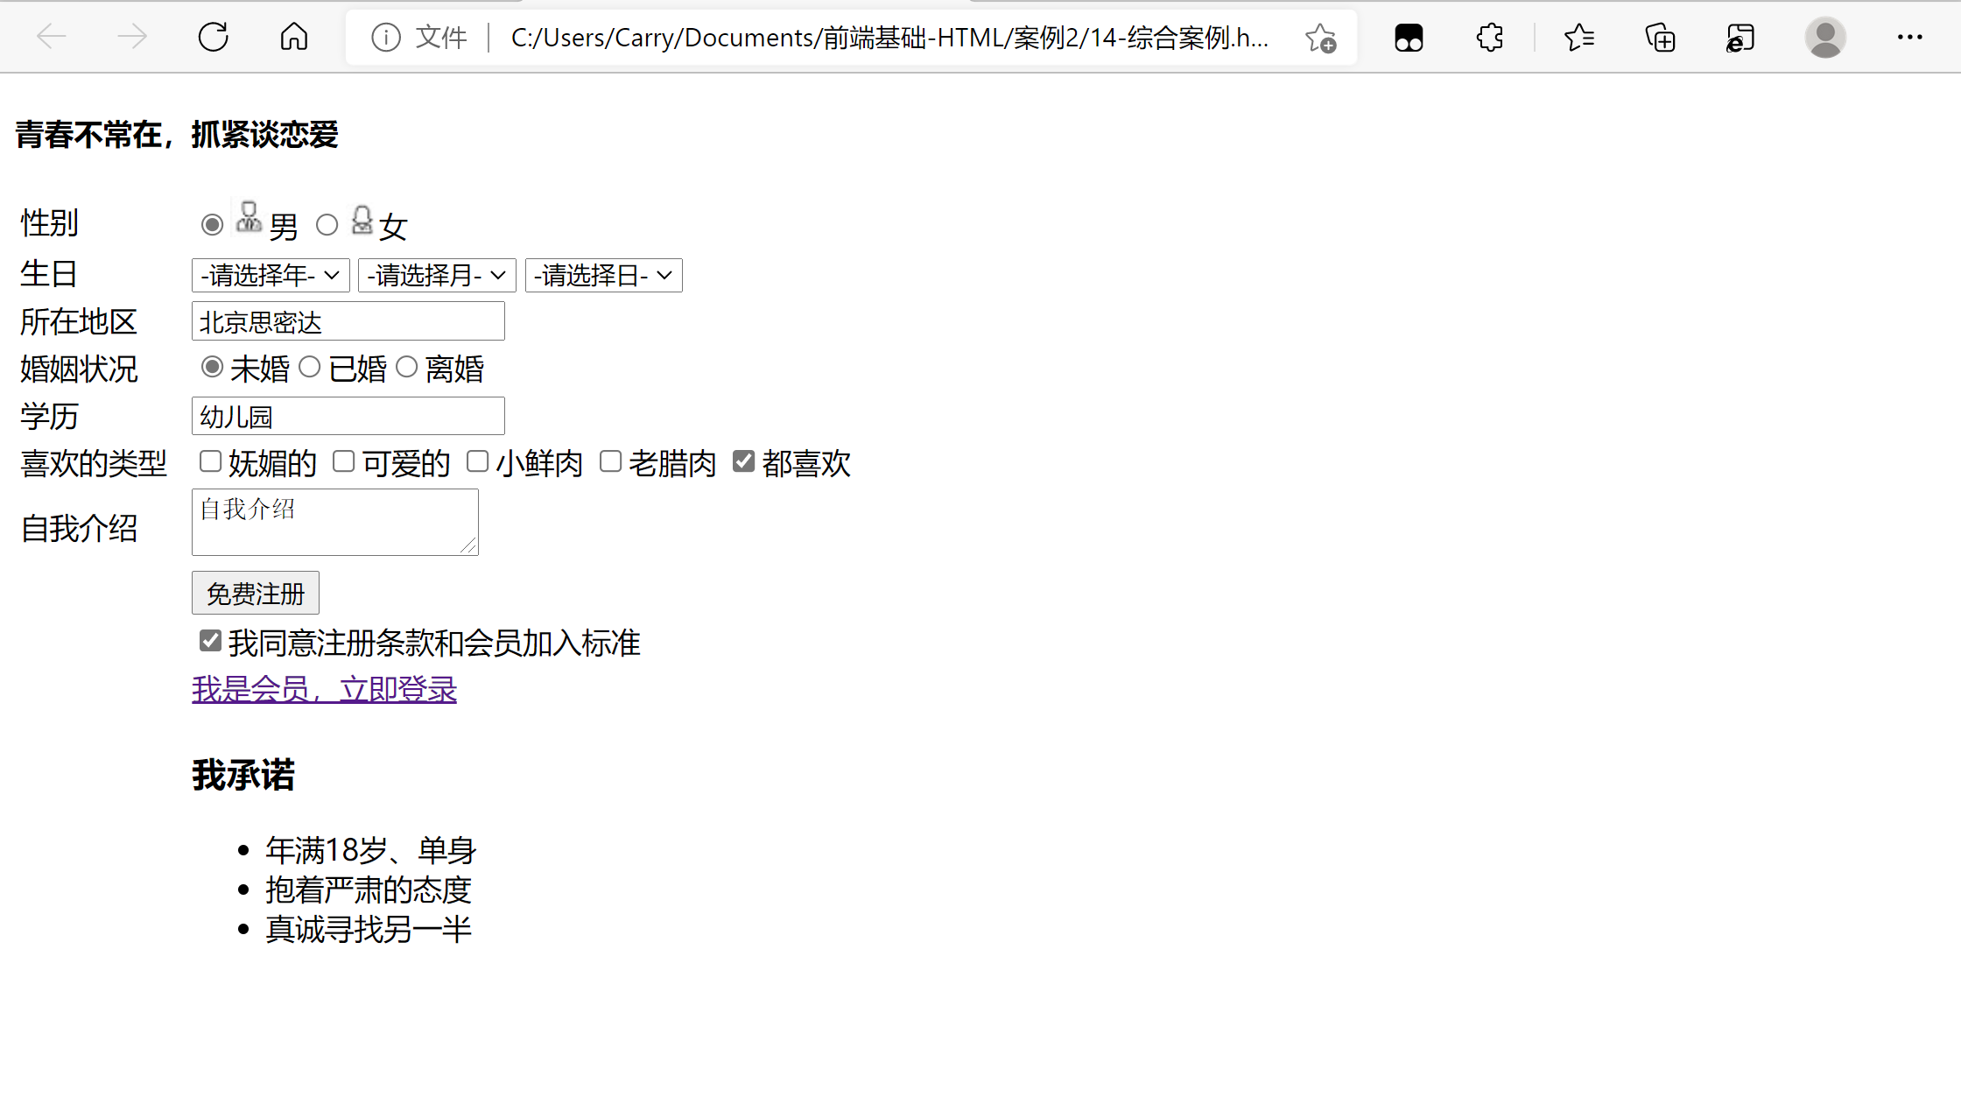Open the -请选择月- dropdown

pos(436,275)
